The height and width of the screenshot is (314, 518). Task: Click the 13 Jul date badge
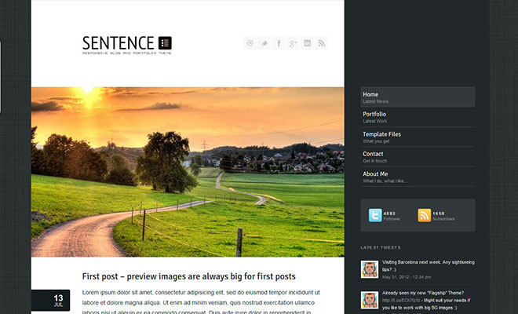(x=51, y=300)
